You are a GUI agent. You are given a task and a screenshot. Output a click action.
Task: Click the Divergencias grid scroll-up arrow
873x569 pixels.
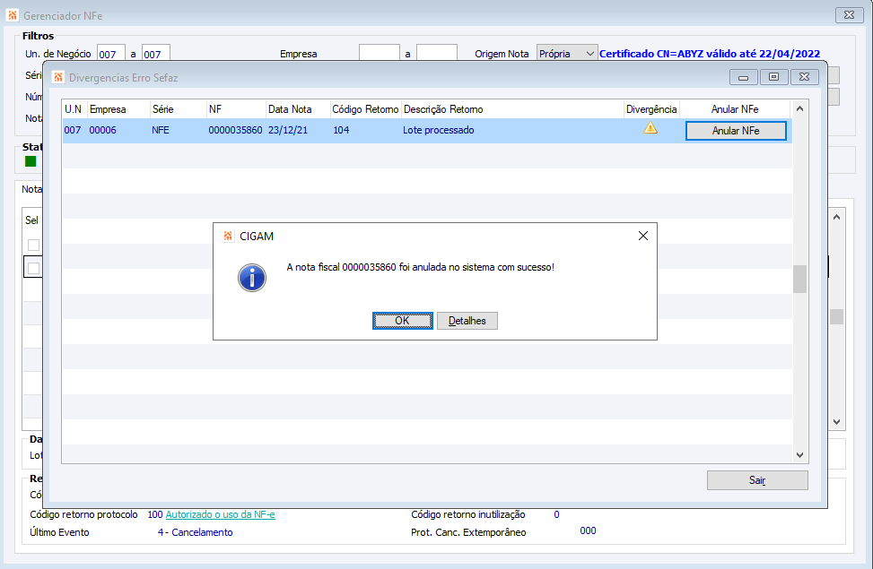click(x=799, y=109)
